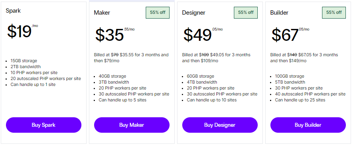353x145 pixels.
Task: Click the Spark plan title
Action: (13, 11)
